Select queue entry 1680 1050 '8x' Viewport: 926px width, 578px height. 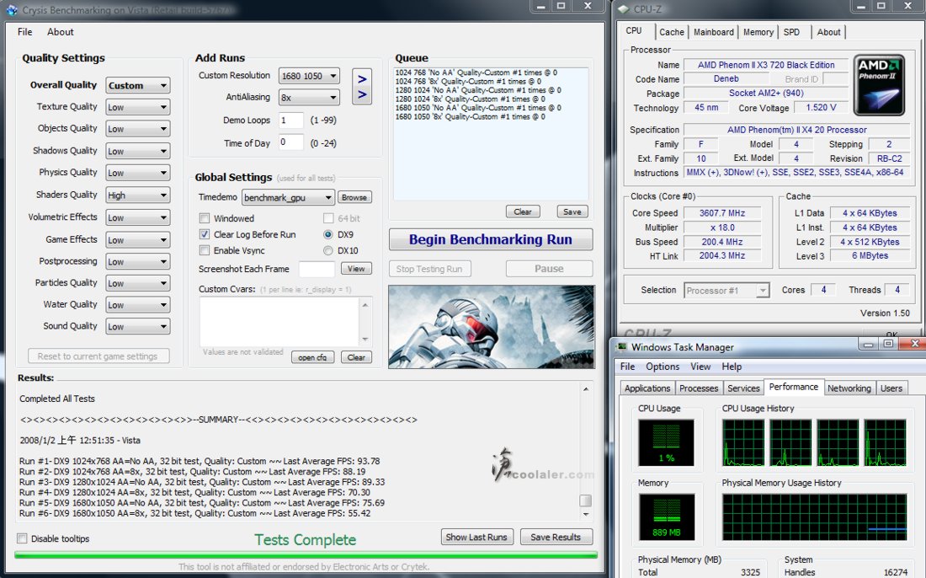470,116
